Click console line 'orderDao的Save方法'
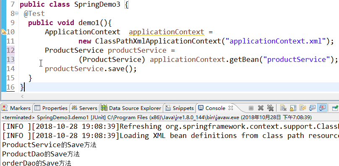339x166 pixels. pos(37,163)
